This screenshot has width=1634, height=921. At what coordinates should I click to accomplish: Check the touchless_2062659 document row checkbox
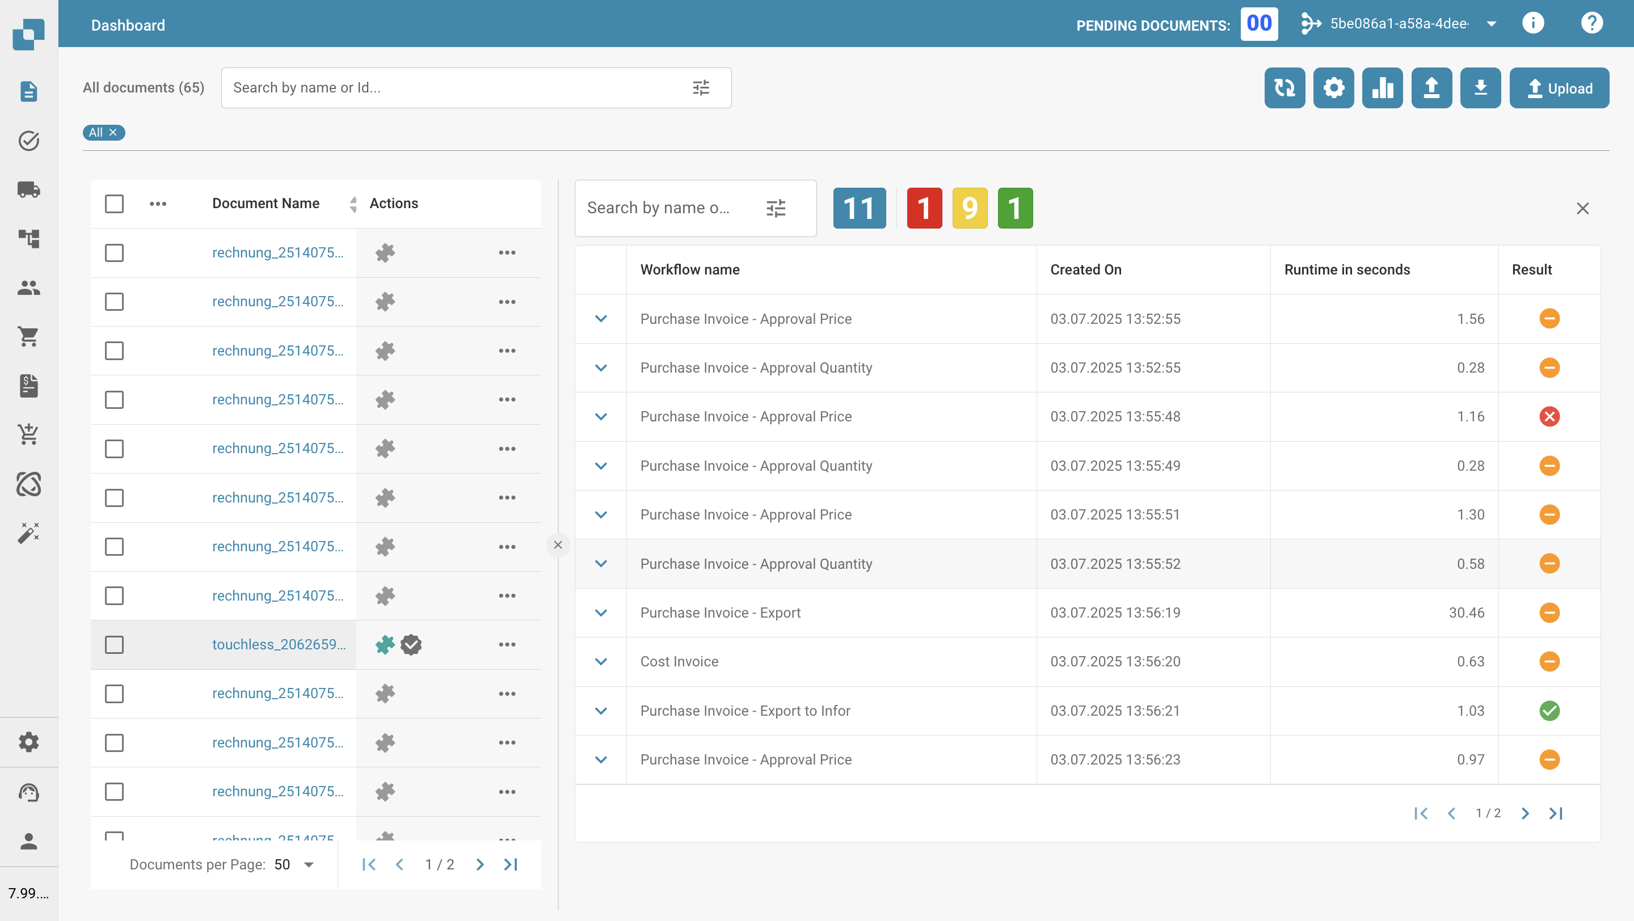pos(114,645)
